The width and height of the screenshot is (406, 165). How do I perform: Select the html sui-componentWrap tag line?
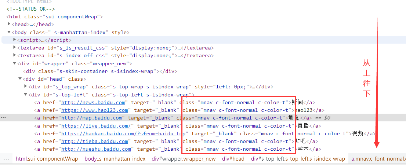click(x=55, y=17)
